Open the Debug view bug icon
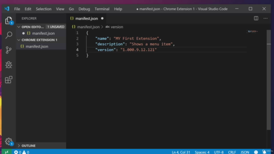 [x=9, y=65]
